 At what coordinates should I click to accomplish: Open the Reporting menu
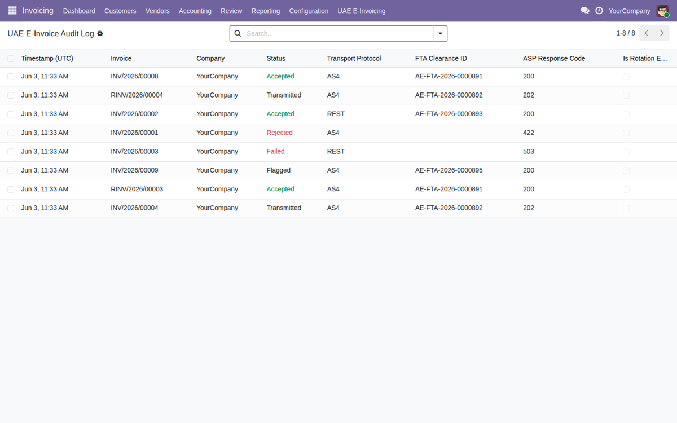[266, 11]
